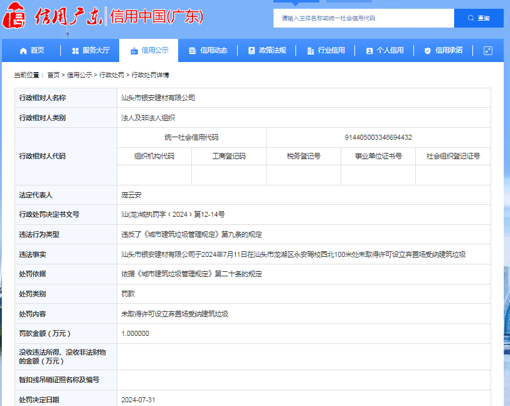
Task: Click the 暂扣或吊销证照名称及编号 label
Action: [x=59, y=380]
